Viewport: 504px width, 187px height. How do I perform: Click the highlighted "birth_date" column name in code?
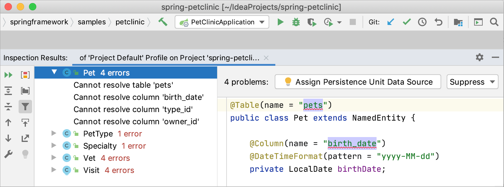click(x=352, y=143)
